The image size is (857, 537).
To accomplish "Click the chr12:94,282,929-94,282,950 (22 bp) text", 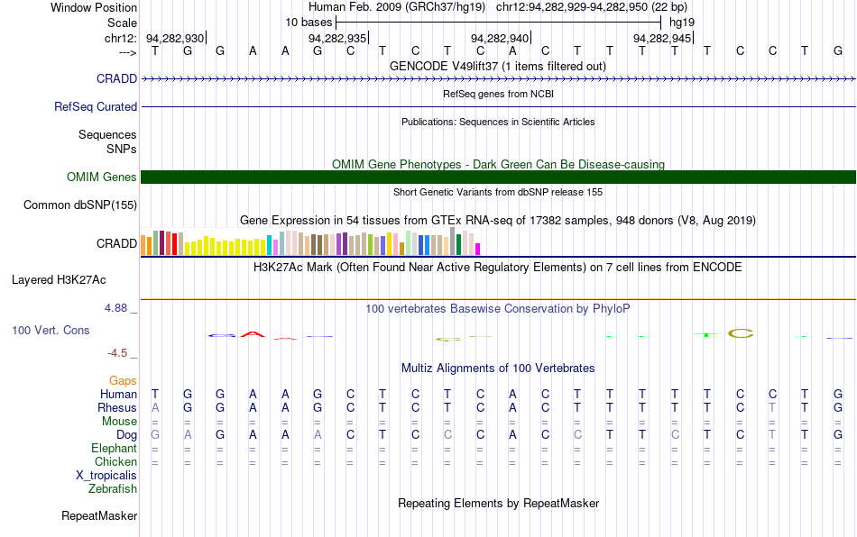I will (x=592, y=7).
